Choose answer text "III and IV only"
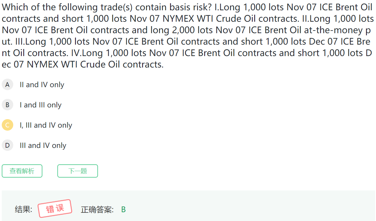 pyautogui.click(x=43, y=146)
